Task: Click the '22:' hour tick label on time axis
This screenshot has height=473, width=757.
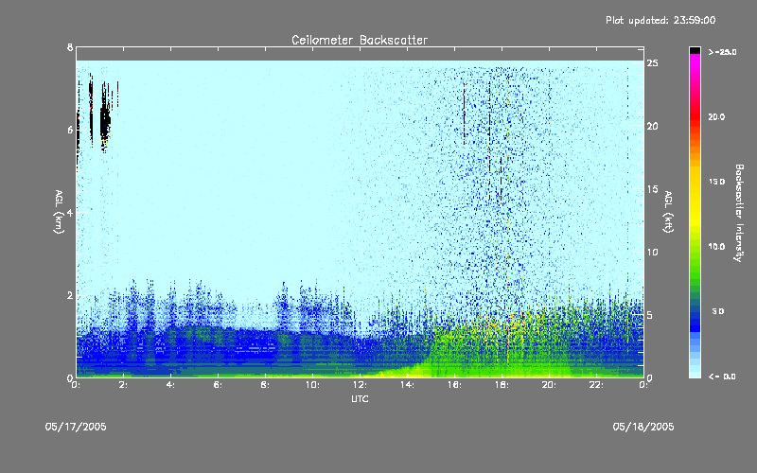Action: (596, 385)
